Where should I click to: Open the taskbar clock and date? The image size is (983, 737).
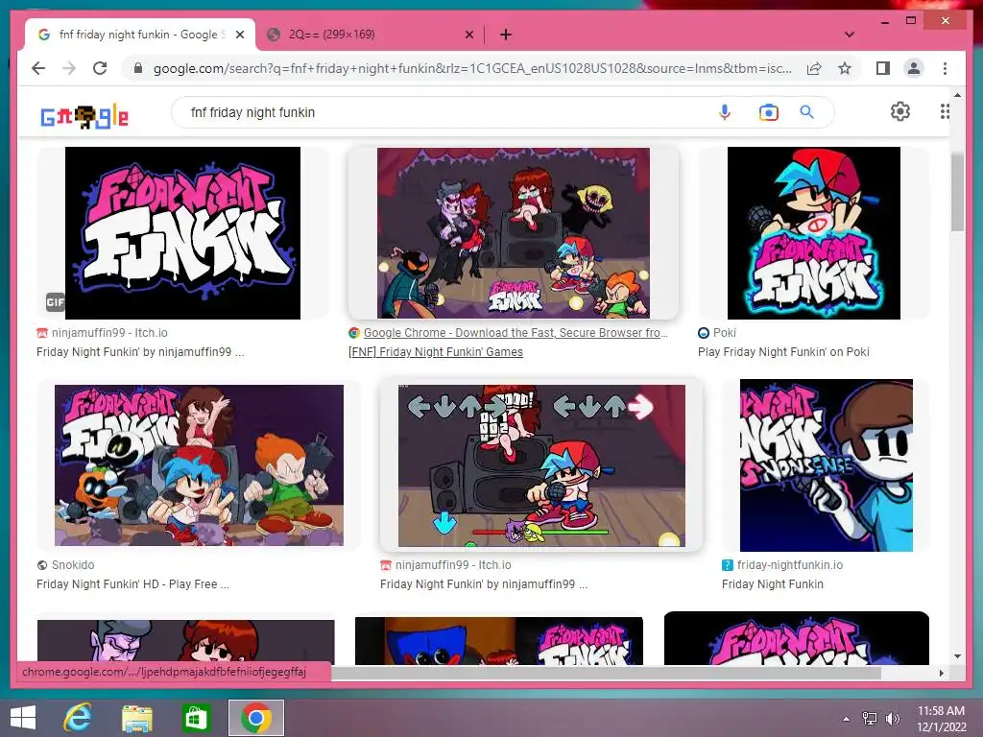(941, 719)
